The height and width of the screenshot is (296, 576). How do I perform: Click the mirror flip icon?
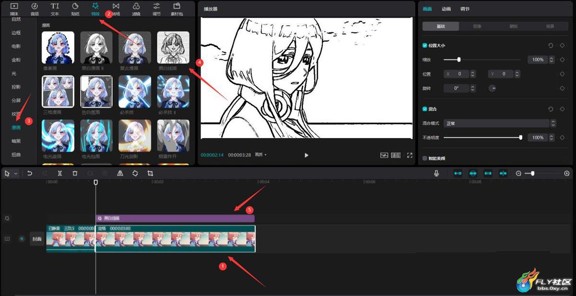[120, 173]
